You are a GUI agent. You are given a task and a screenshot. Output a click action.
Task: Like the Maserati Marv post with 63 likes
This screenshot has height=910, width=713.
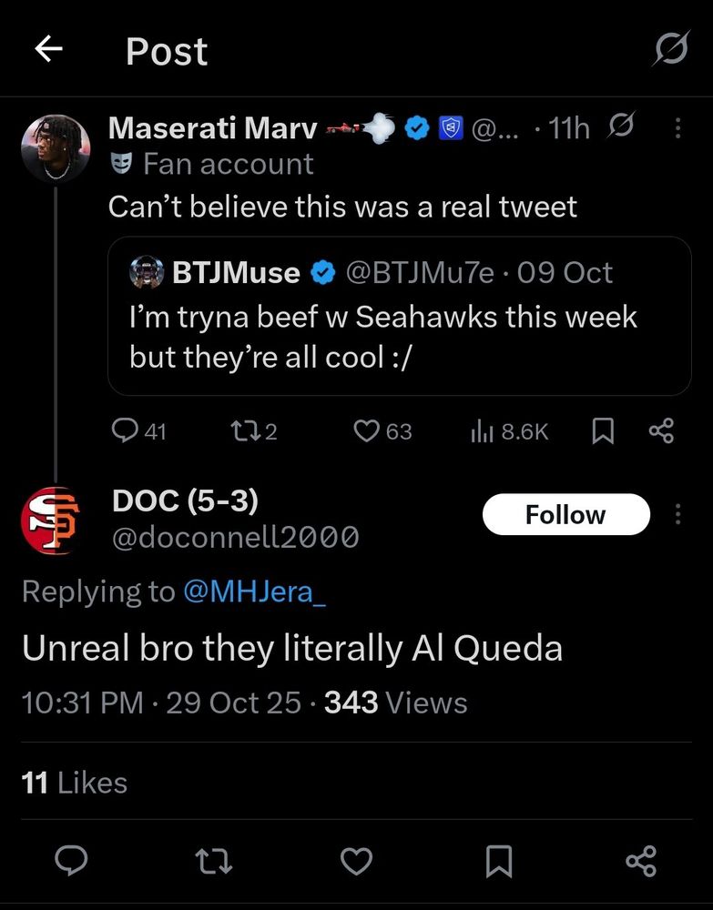382,431
